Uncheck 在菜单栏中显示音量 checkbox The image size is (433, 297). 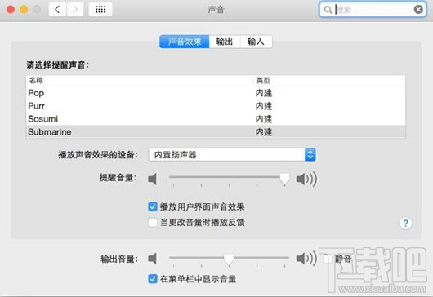[153, 279]
